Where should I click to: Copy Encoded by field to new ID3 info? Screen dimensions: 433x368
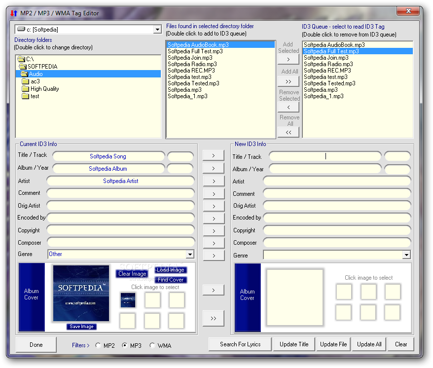coord(214,219)
